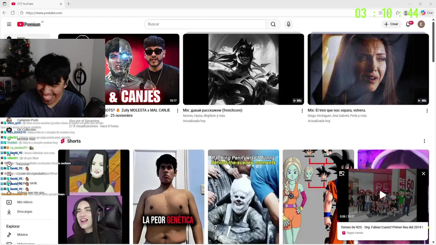This screenshot has height=245, width=436.
Task: Open the anime and gamer girl Short
Action: click(x=94, y=197)
